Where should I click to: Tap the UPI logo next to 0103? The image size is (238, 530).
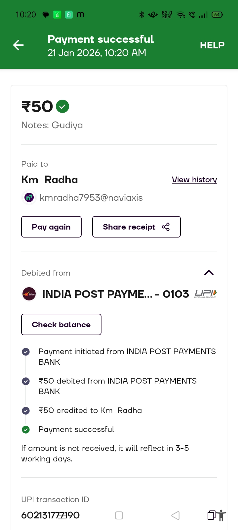coord(206,293)
